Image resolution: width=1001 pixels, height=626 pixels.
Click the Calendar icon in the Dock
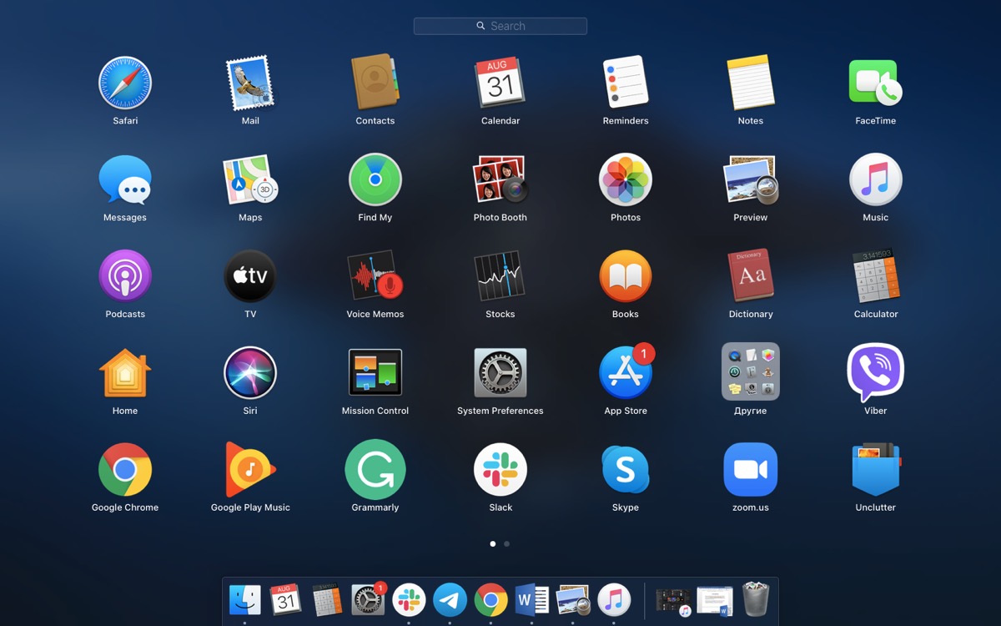point(286,599)
